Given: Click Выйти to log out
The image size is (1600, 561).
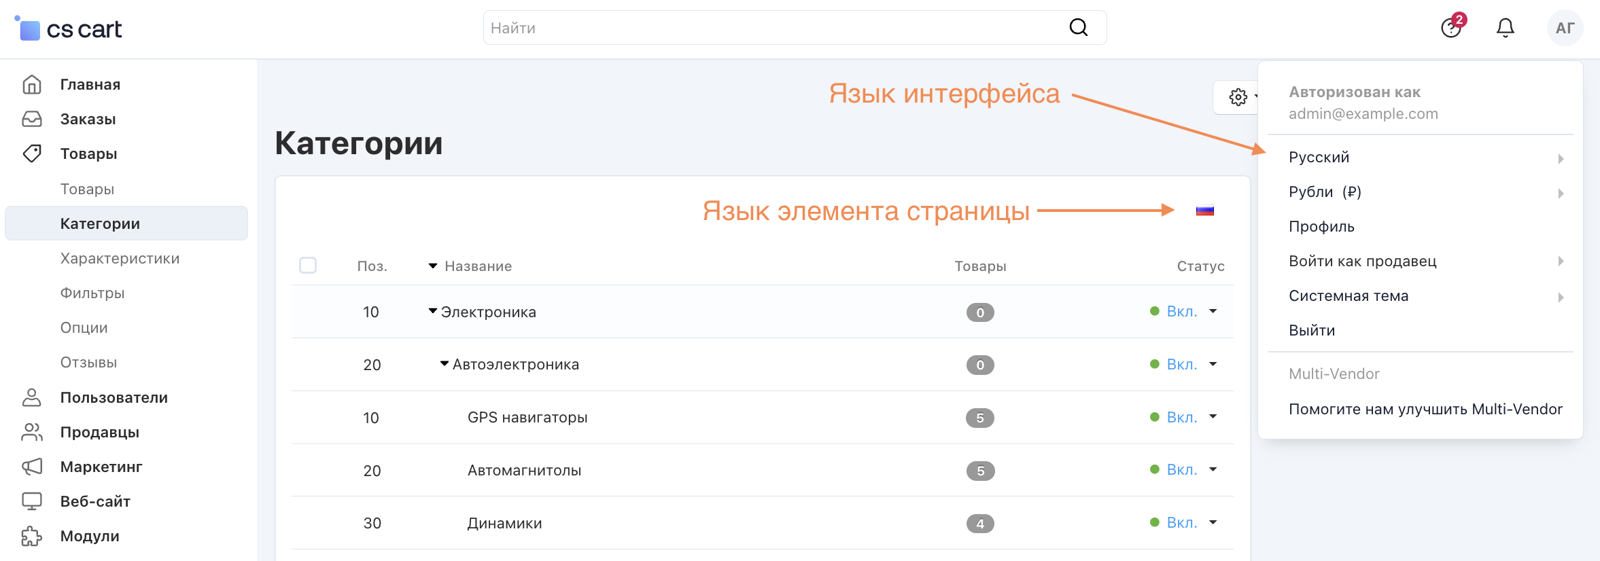Looking at the screenshot, I should [x=1312, y=331].
